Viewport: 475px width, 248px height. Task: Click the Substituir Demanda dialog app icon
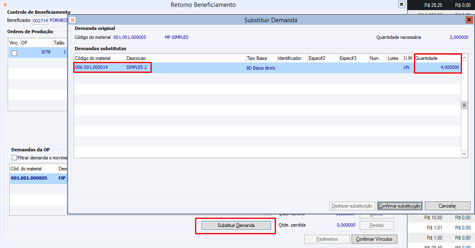72,20
